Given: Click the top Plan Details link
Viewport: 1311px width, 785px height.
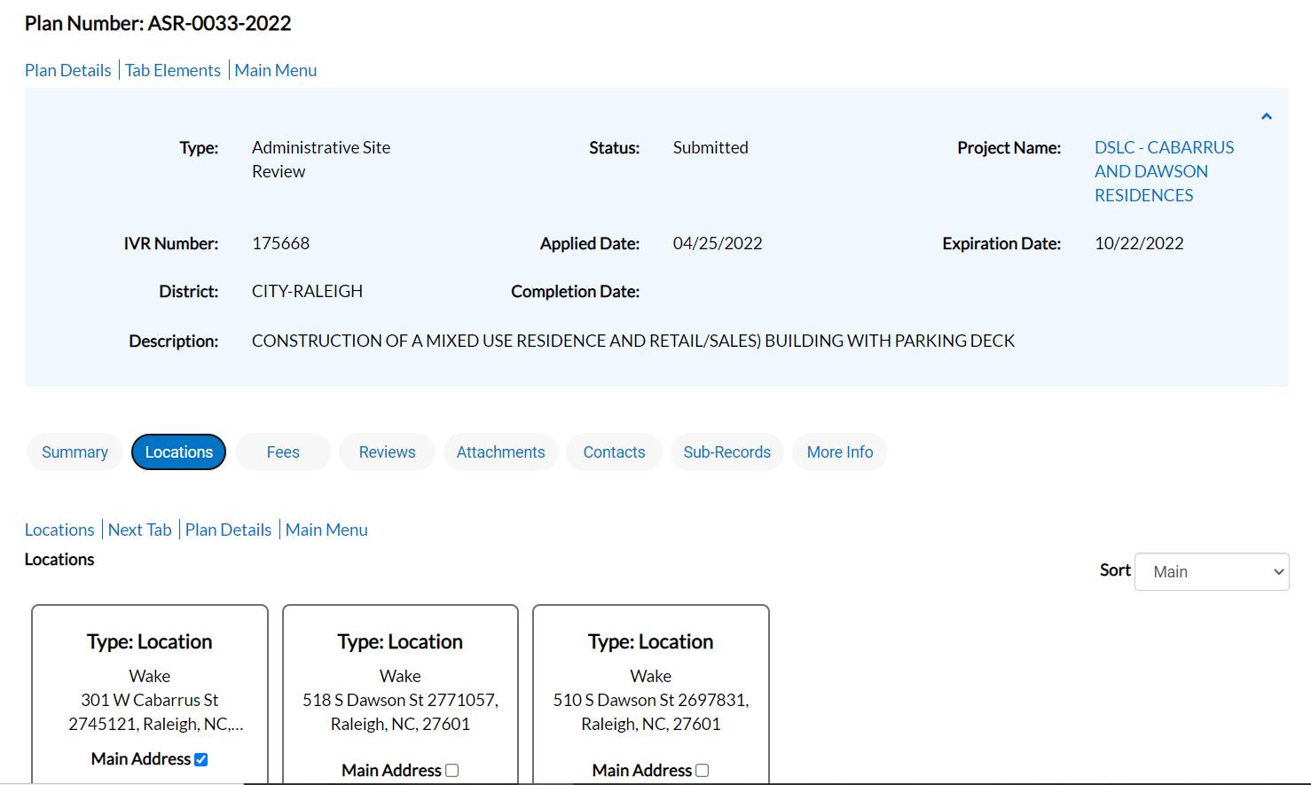Looking at the screenshot, I should (68, 70).
